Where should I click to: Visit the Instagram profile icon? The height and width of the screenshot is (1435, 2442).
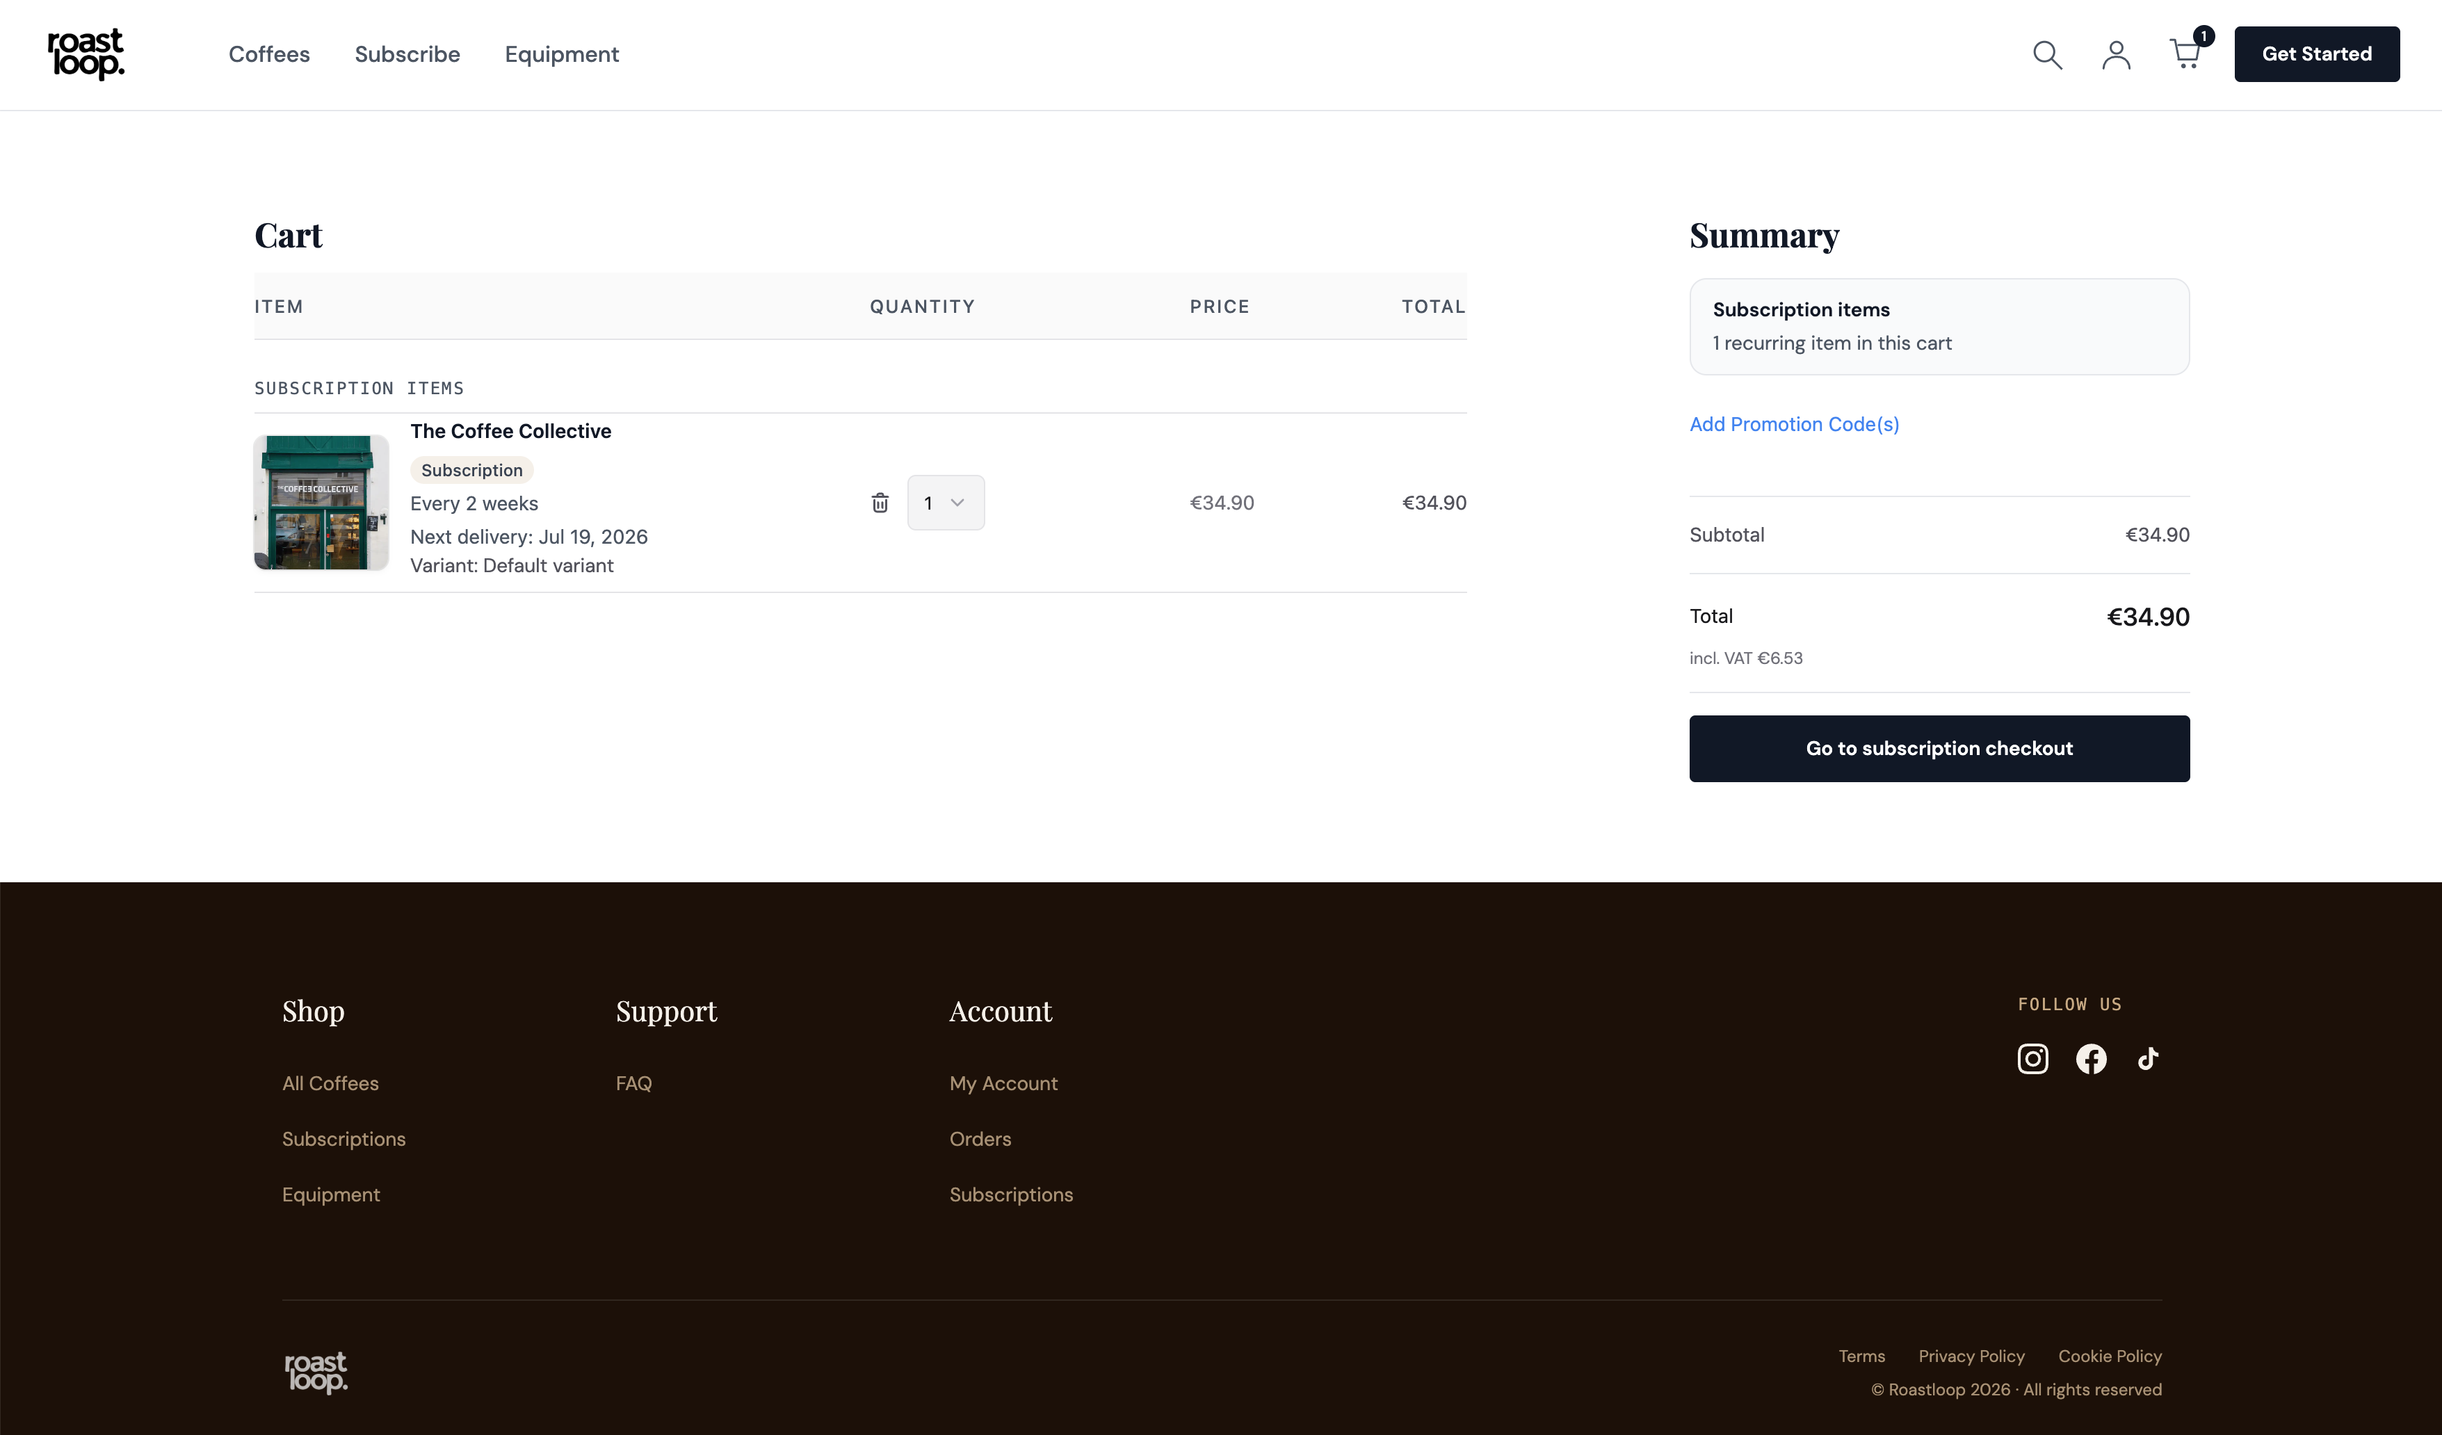[2033, 1059]
